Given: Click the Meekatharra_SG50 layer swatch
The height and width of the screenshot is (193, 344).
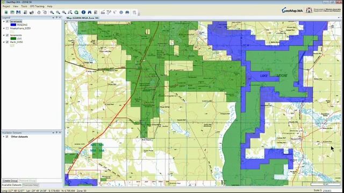Looking at the screenshot, I should click(x=12, y=32).
